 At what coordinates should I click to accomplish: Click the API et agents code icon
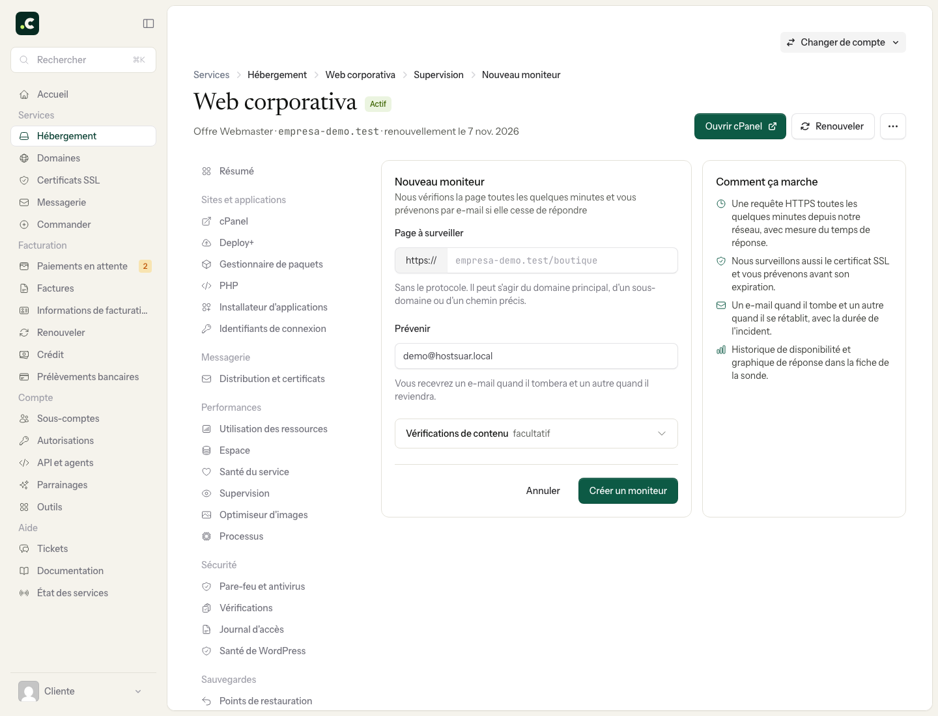pos(24,463)
